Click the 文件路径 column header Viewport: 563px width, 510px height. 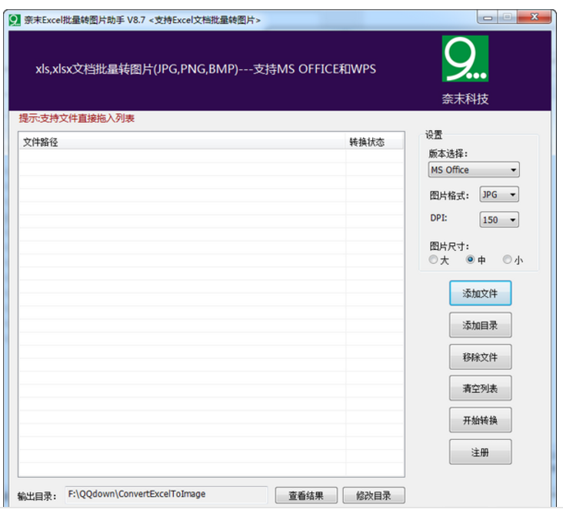pyautogui.click(x=182, y=142)
